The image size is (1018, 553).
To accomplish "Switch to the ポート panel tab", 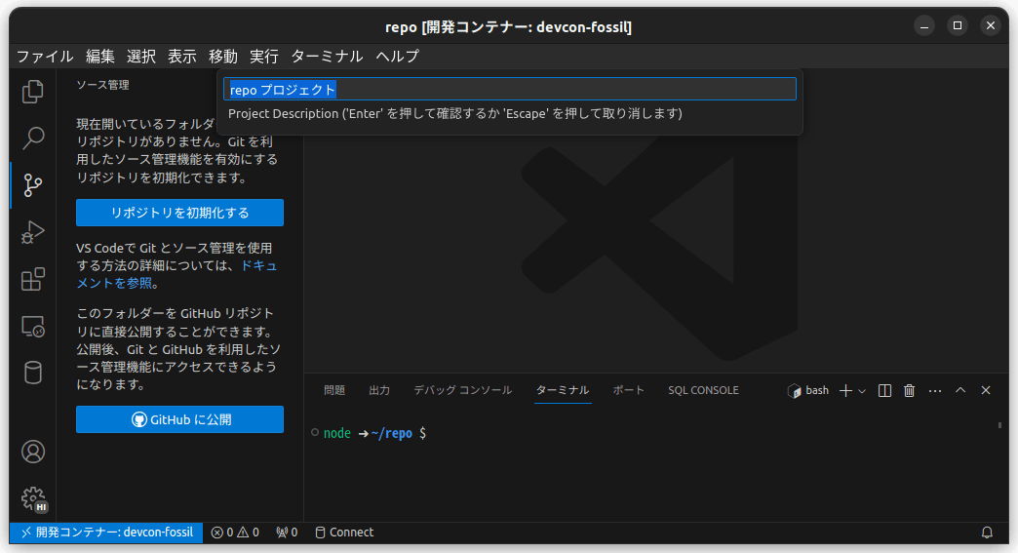I will click(x=629, y=390).
